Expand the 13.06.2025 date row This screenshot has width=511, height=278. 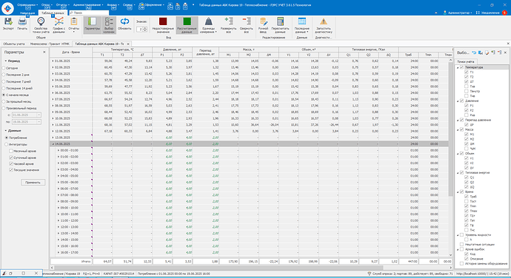(53, 138)
